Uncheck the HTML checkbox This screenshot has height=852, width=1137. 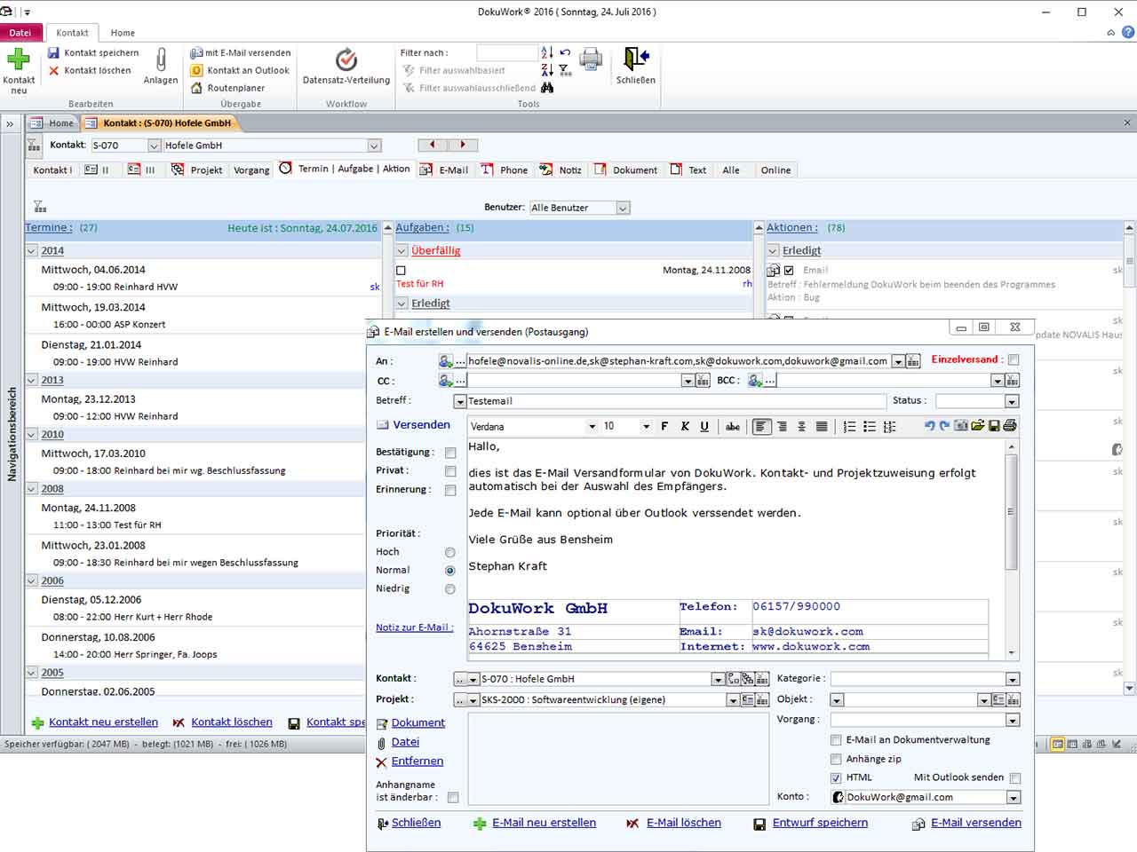[x=836, y=777]
